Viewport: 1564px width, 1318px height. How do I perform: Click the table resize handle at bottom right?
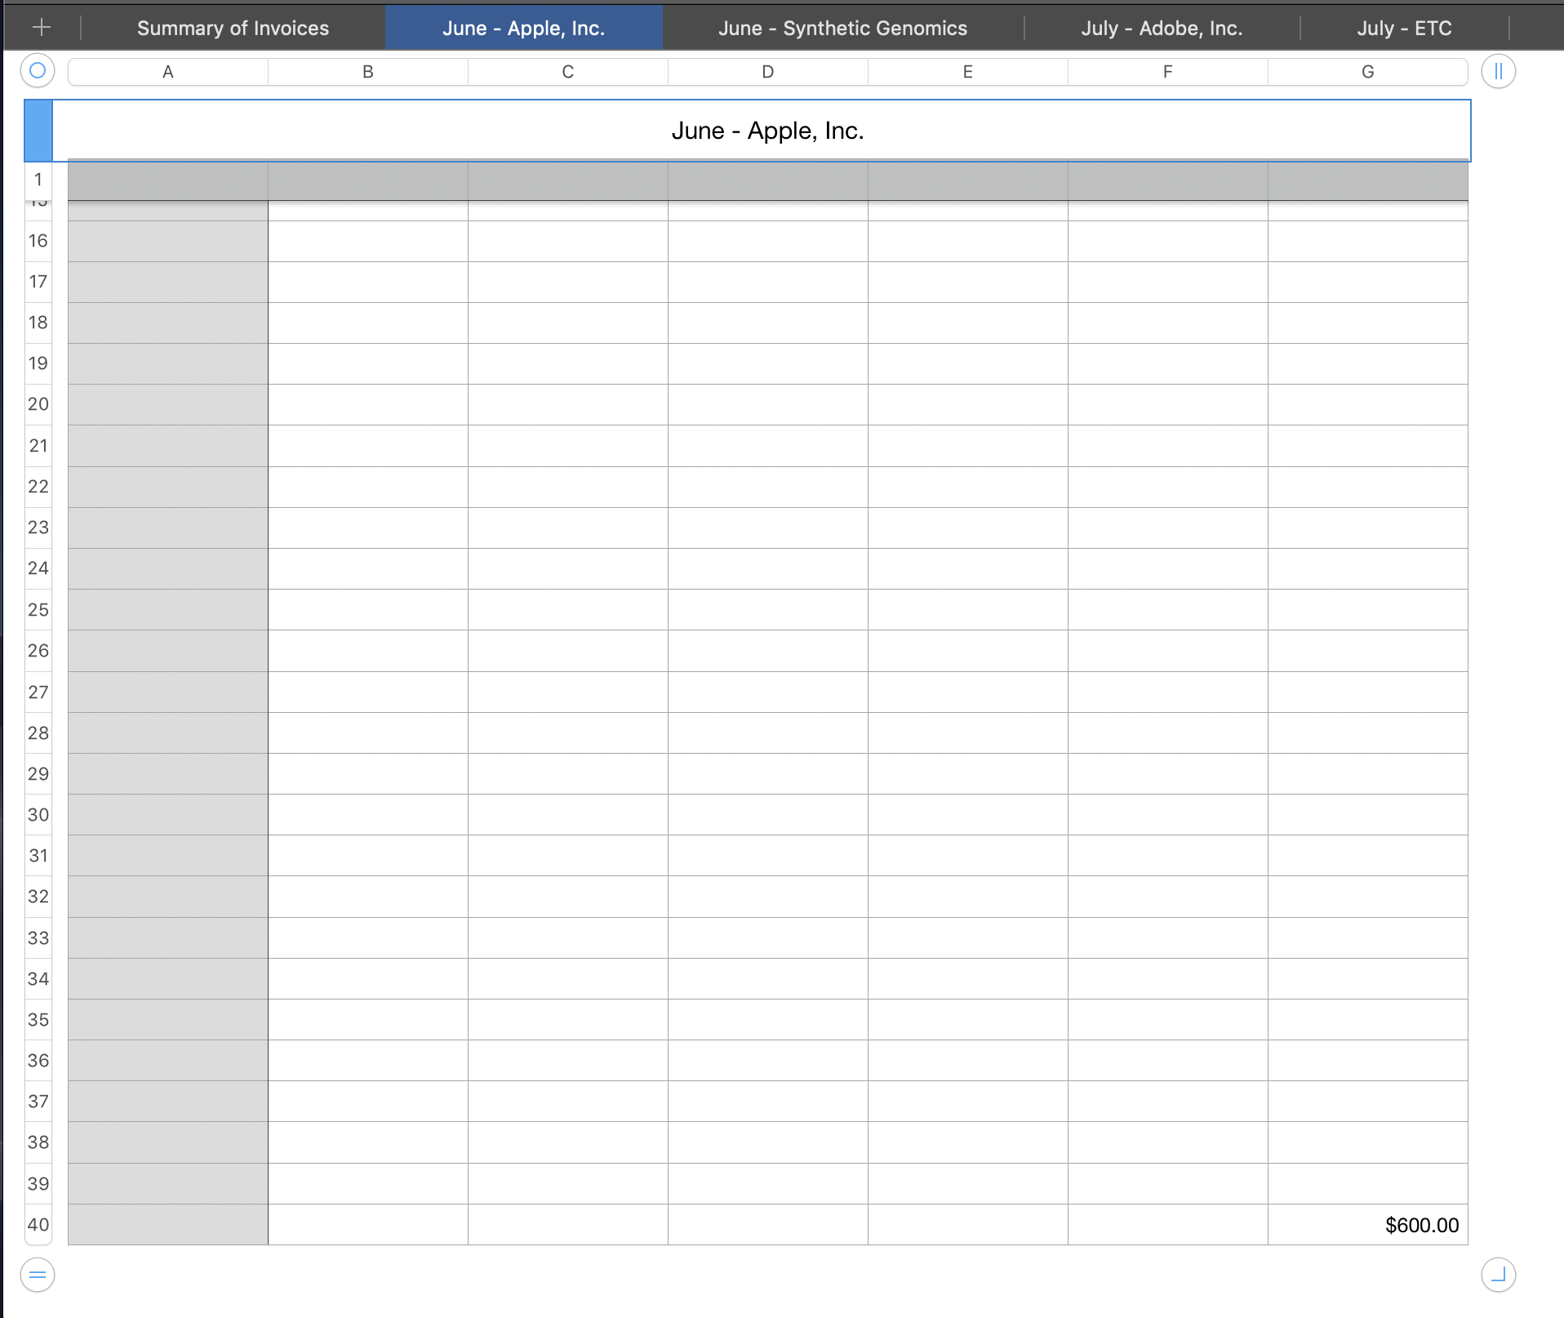(x=1498, y=1275)
